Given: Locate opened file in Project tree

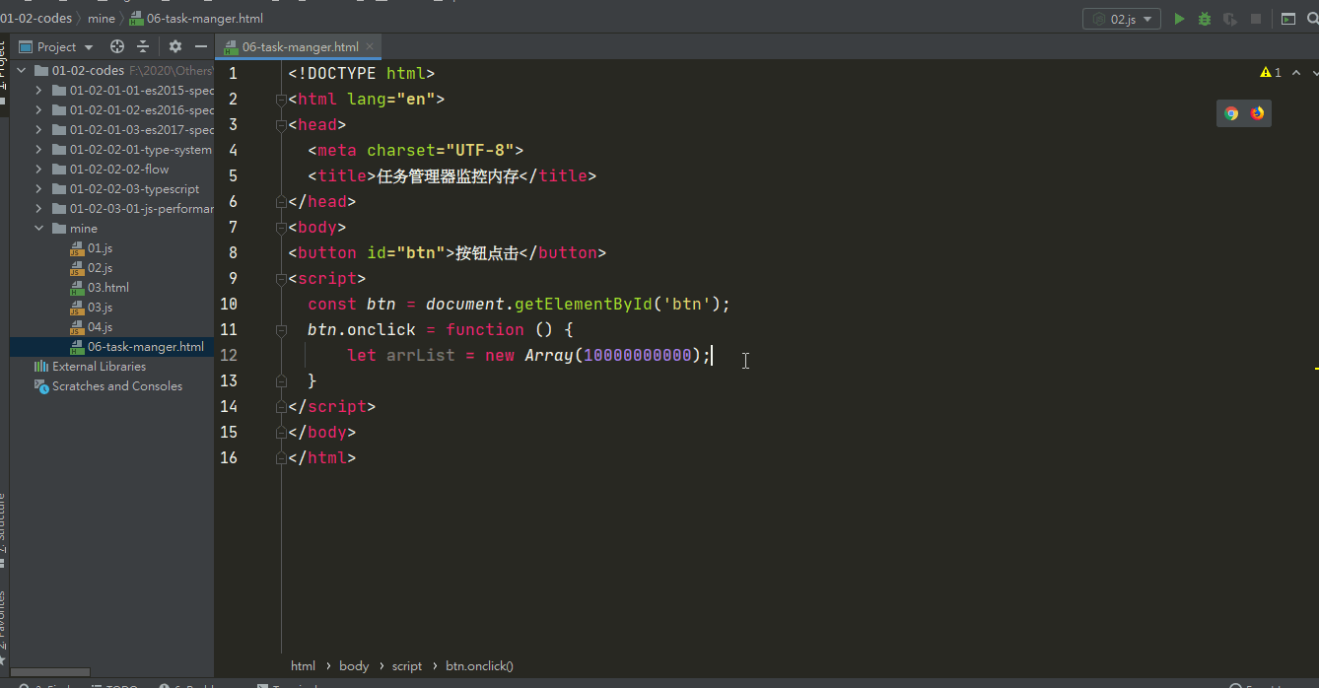Looking at the screenshot, I should 117,46.
